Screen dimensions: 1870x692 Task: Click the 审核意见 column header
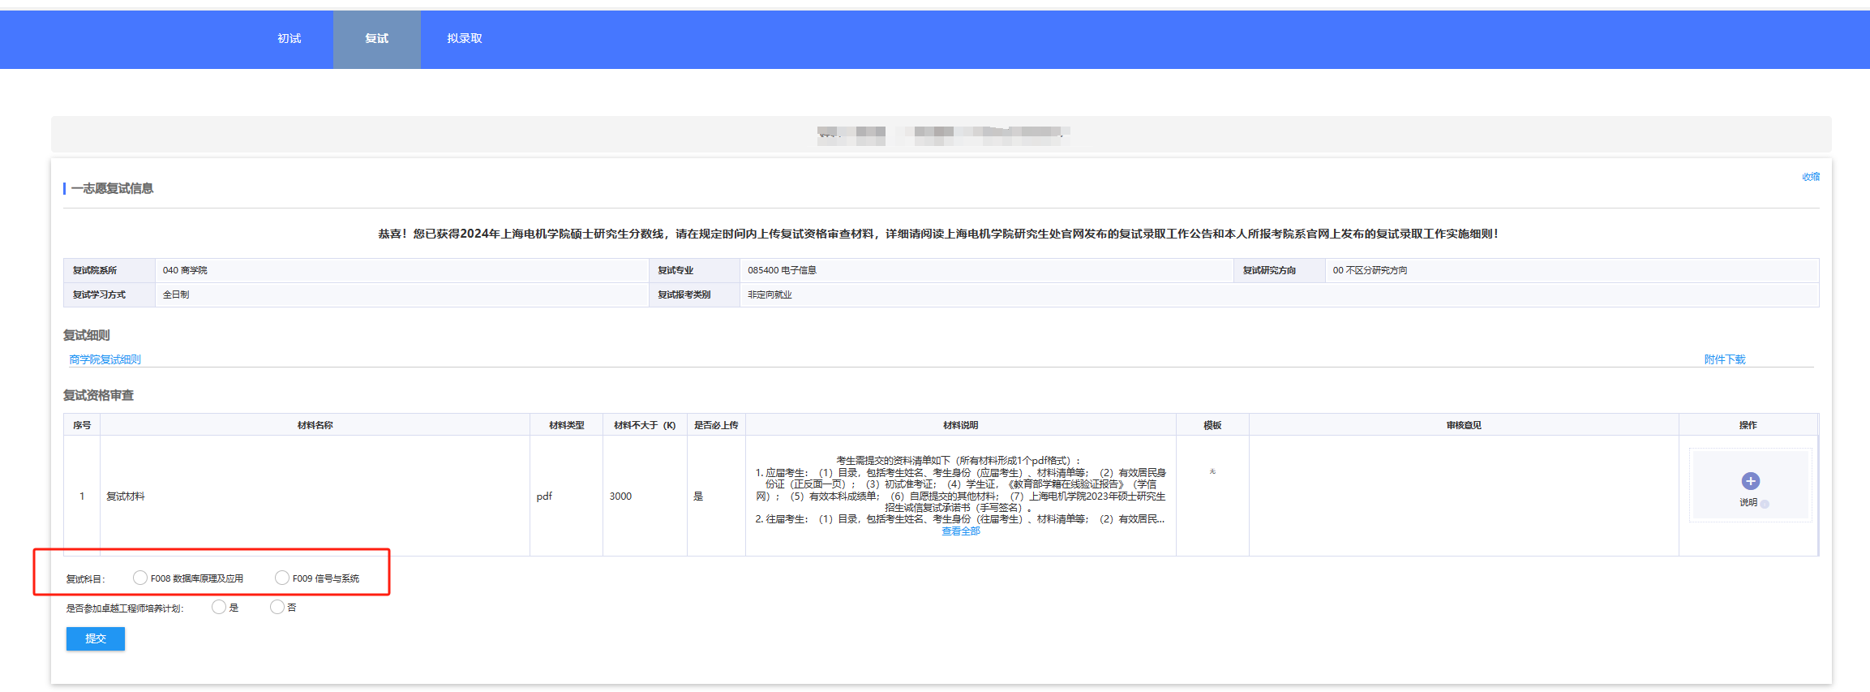[x=1463, y=425]
